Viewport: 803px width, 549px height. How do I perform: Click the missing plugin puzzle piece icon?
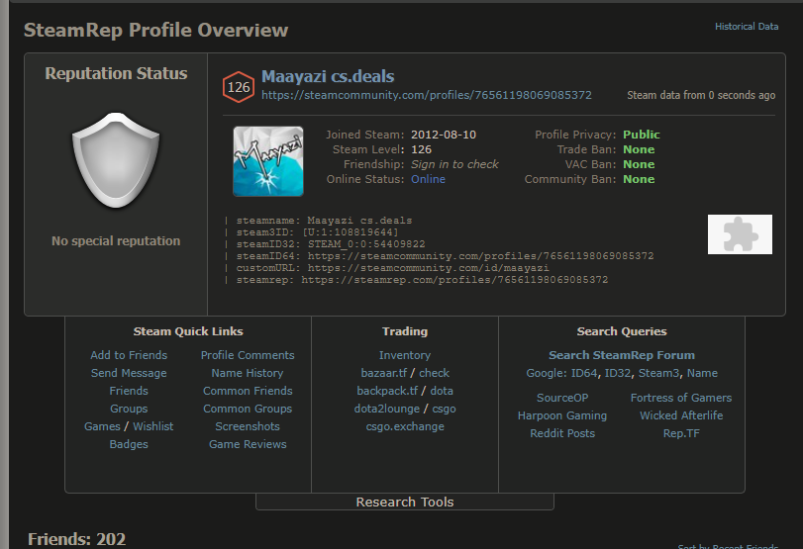(x=740, y=234)
